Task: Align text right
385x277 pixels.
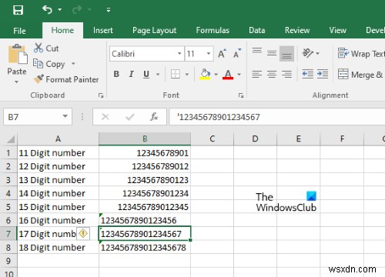Action: (286, 75)
